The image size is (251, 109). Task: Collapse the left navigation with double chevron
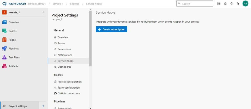click(43, 106)
